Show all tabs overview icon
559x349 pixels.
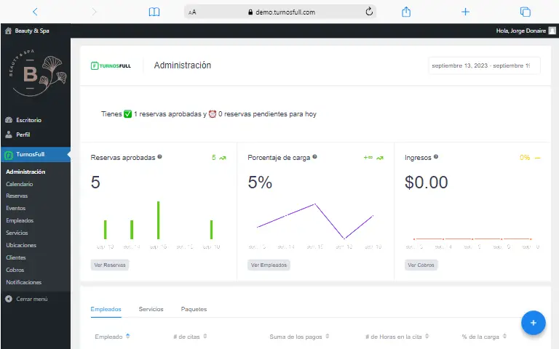(525, 12)
